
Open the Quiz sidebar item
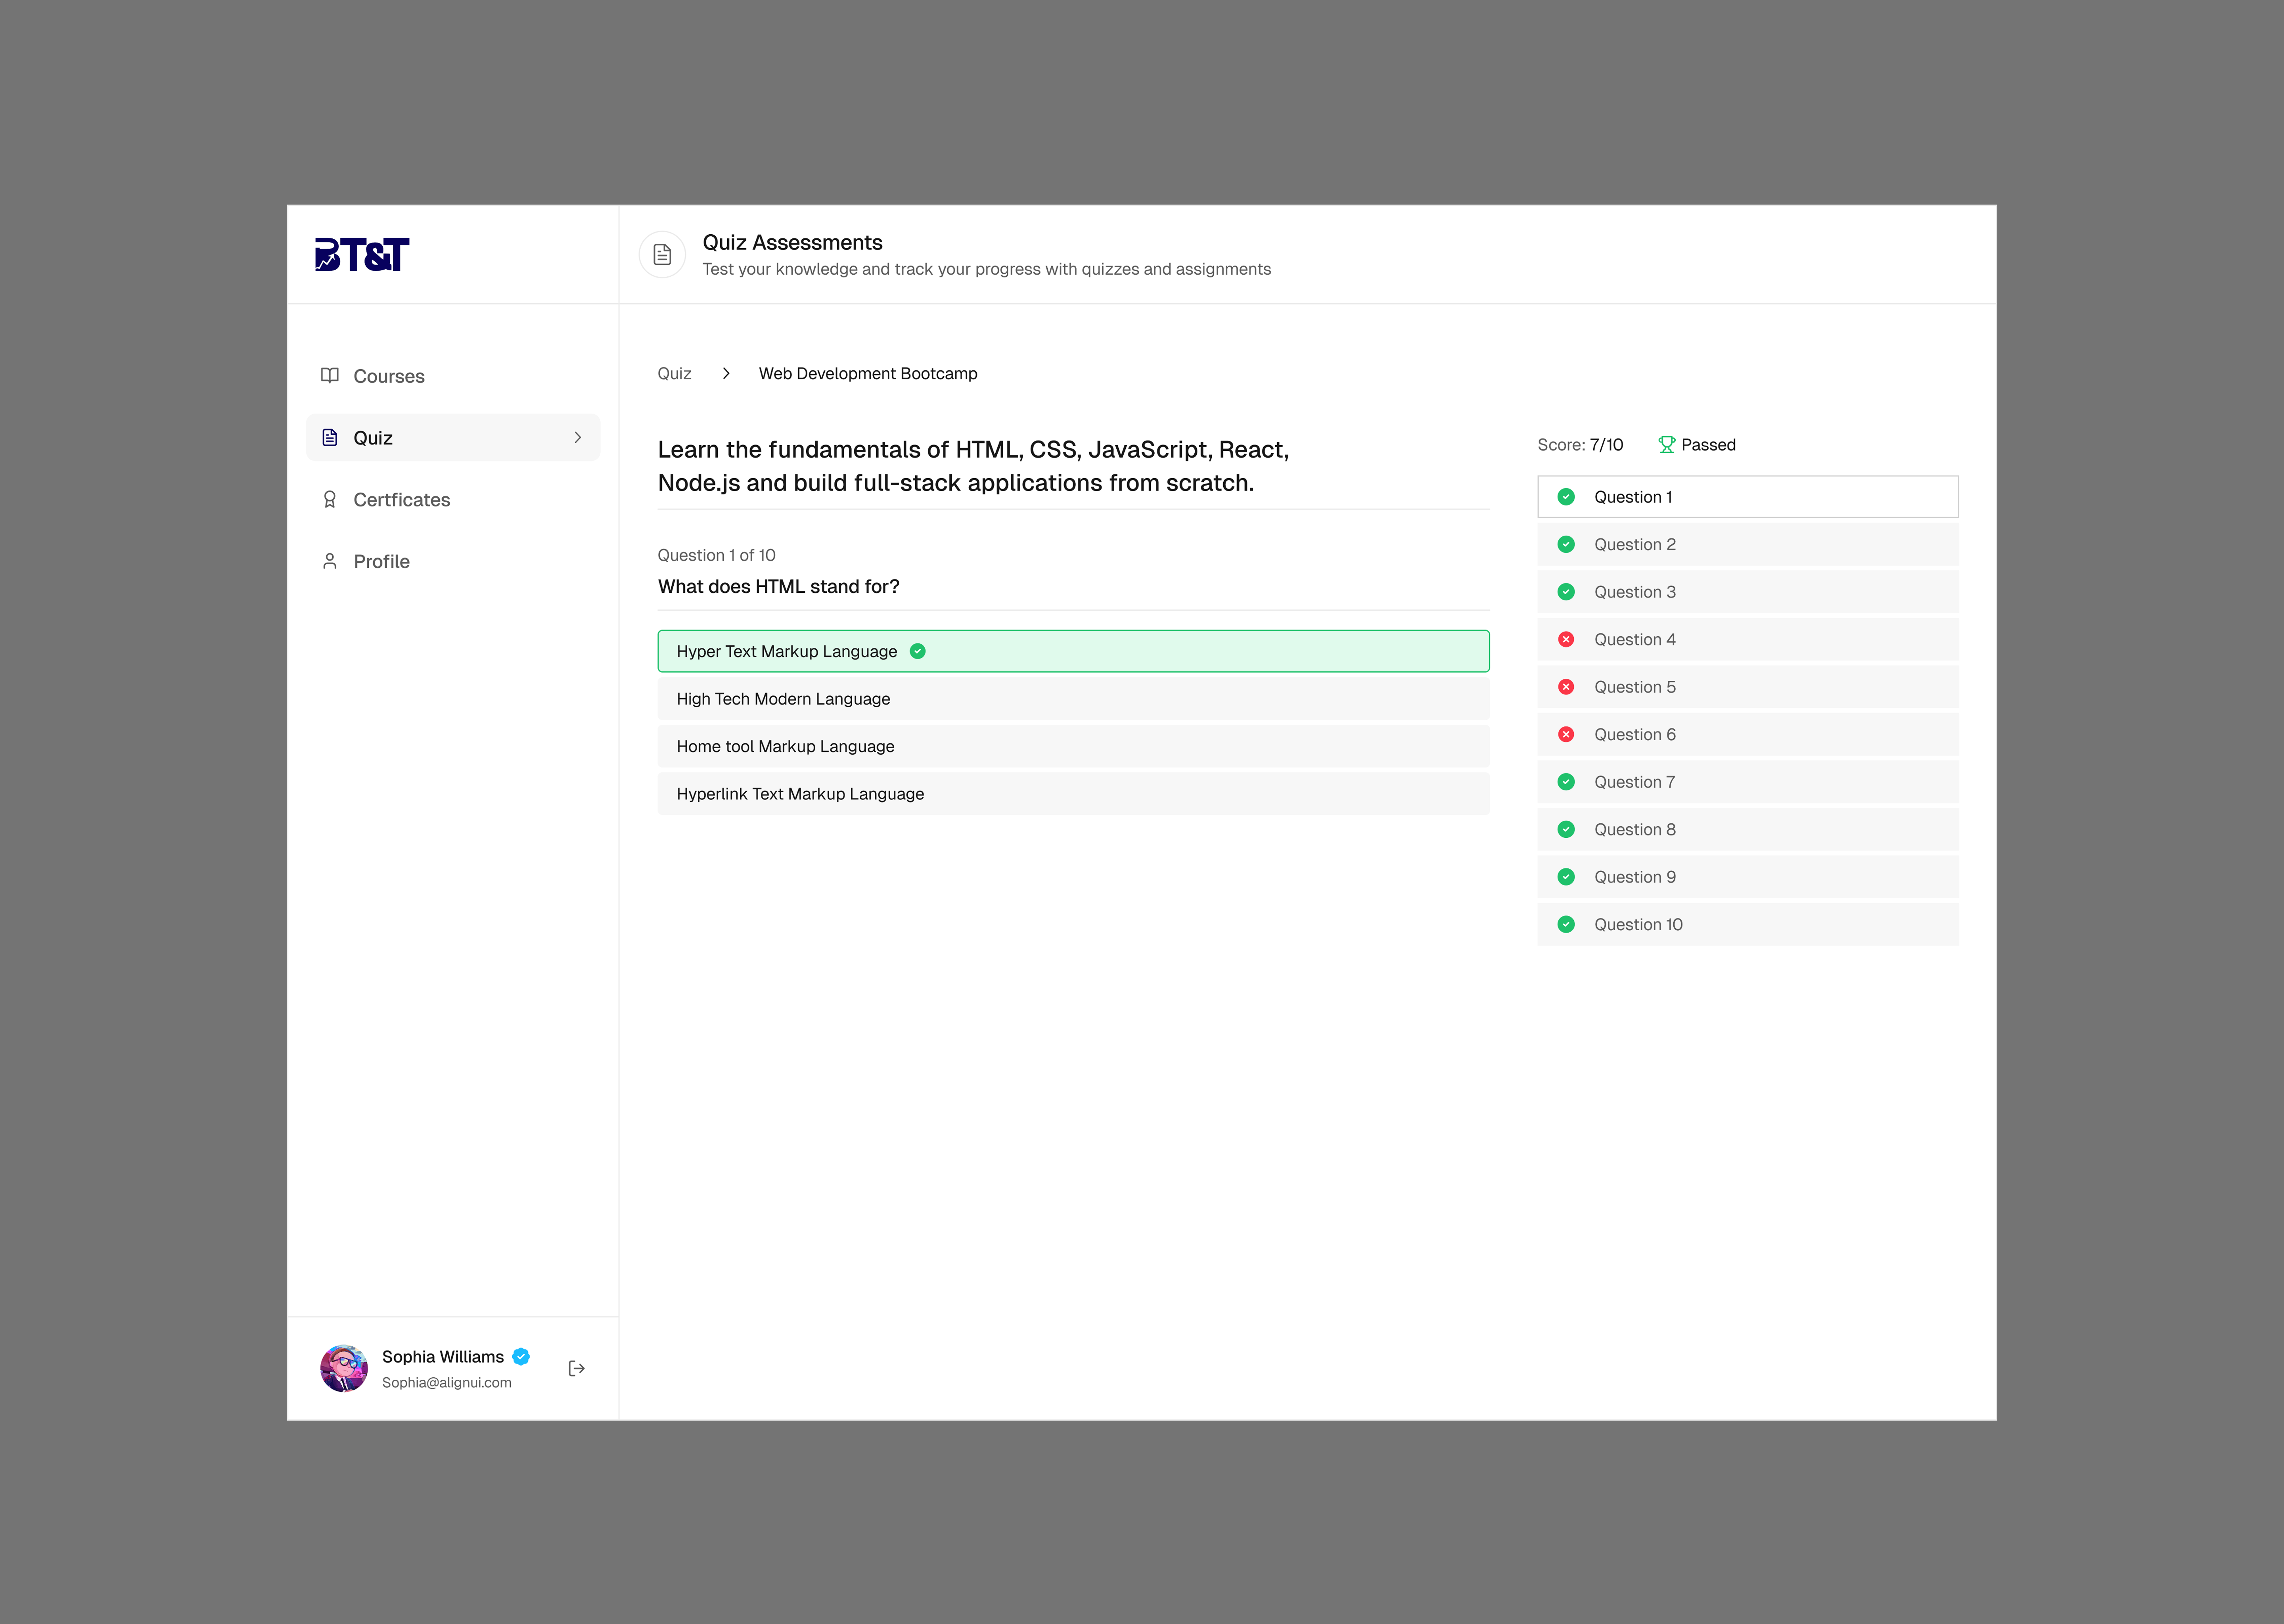point(453,438)
